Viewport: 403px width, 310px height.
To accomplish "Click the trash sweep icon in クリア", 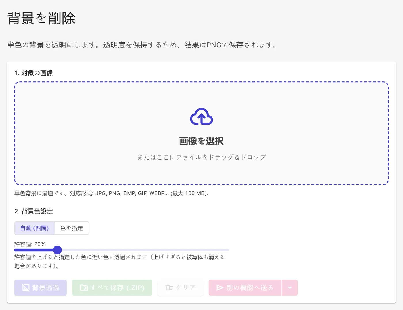I will coord(169,288).
